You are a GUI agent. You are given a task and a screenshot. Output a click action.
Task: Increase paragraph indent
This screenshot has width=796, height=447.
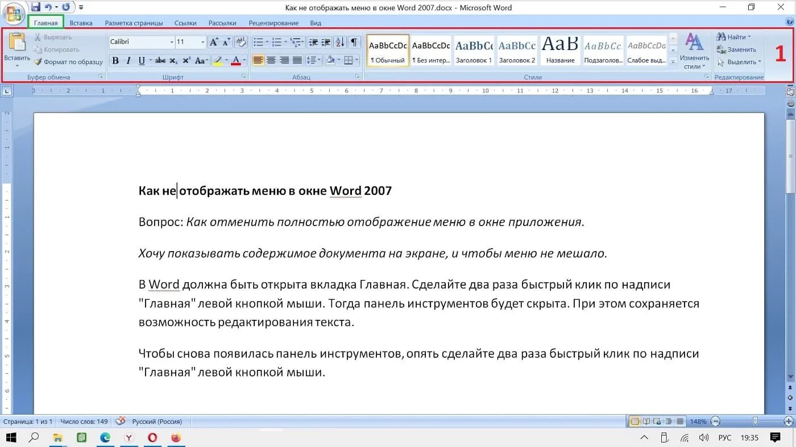pos(326,42)
